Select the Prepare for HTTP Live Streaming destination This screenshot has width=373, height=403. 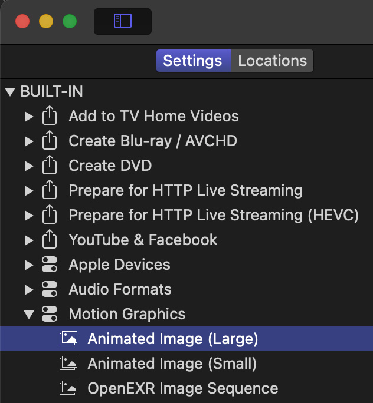click(x=185, y=191)
